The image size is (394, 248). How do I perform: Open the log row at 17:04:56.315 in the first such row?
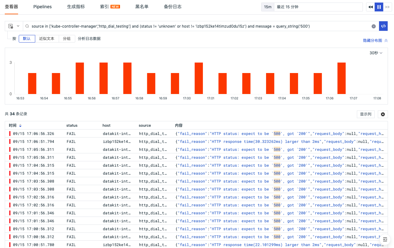[196, 165]
